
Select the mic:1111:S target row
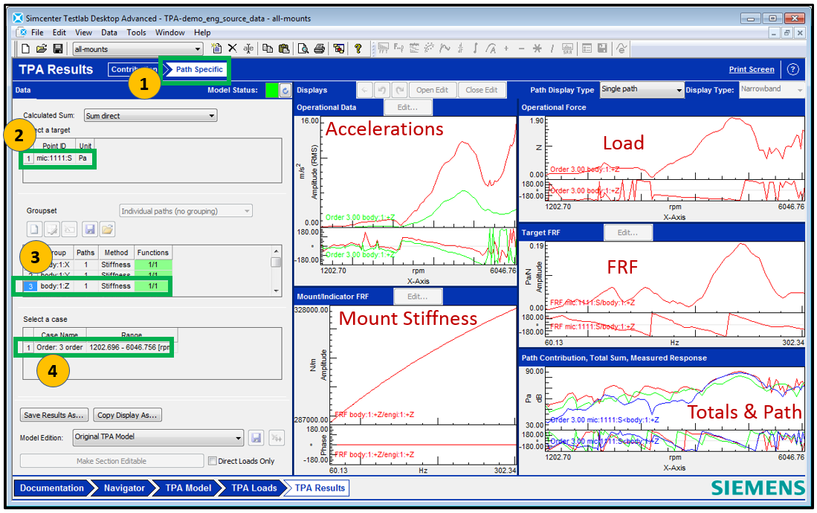tap(58, 158)
